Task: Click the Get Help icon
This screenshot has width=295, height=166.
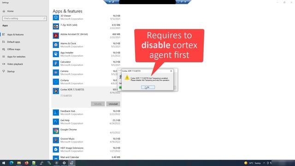Action: click(56, 122)
